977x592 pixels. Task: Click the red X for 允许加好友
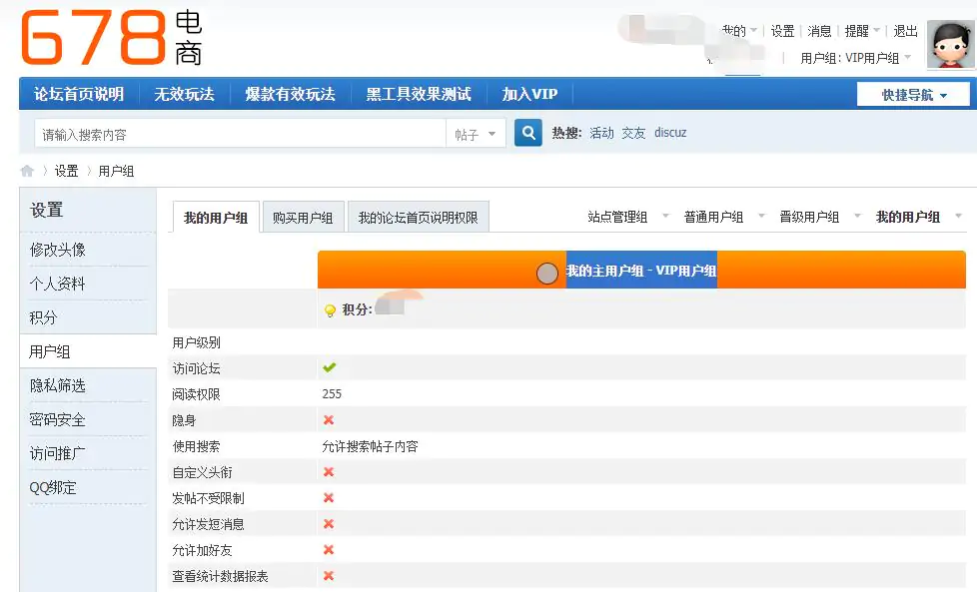[329, 550]
